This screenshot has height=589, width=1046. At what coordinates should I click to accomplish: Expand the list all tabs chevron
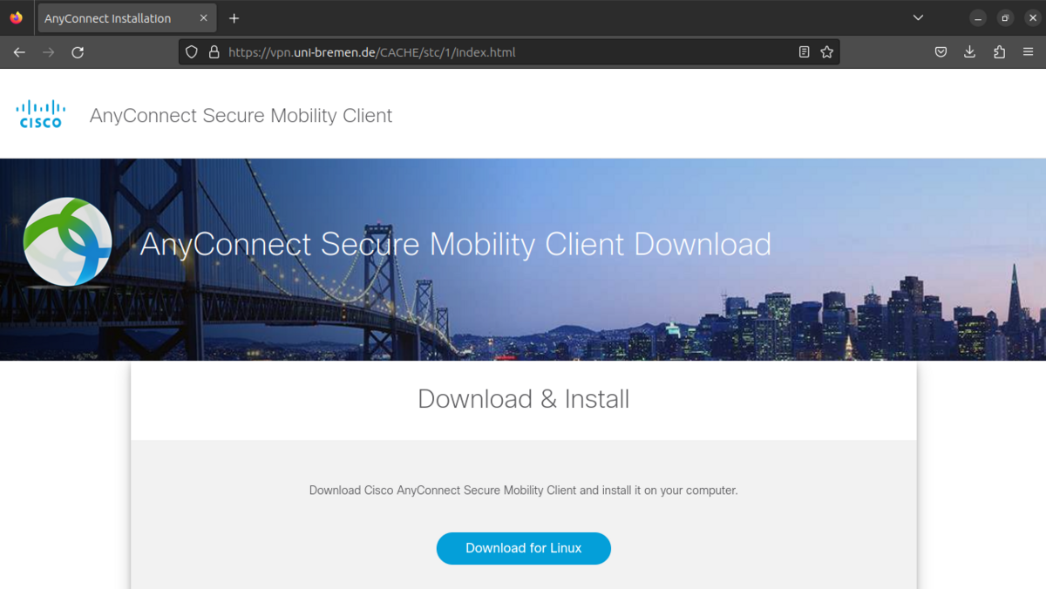click(x=918, y=17)
